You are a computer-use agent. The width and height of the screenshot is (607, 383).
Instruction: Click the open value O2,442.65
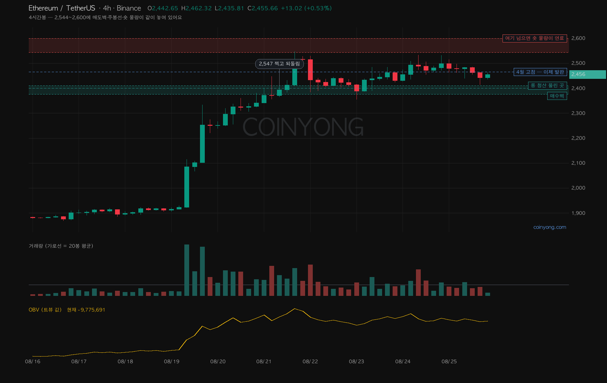pos(163,8)
